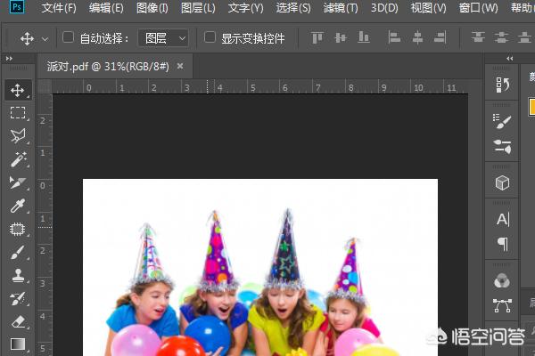Open the History panel icon
This screenshot has width=535, height=356.
[x=502, y=84]
